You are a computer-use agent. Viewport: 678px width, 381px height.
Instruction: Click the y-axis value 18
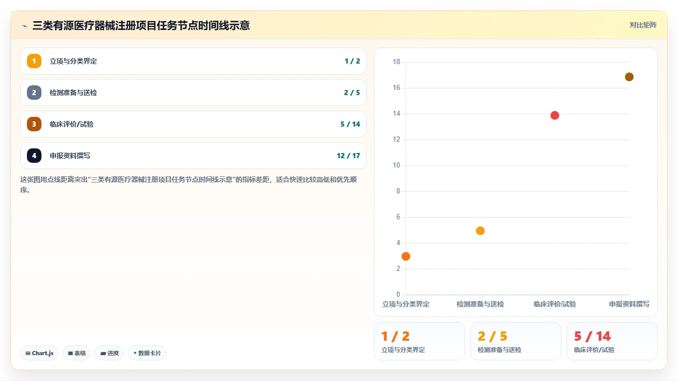tap(397, 62)
